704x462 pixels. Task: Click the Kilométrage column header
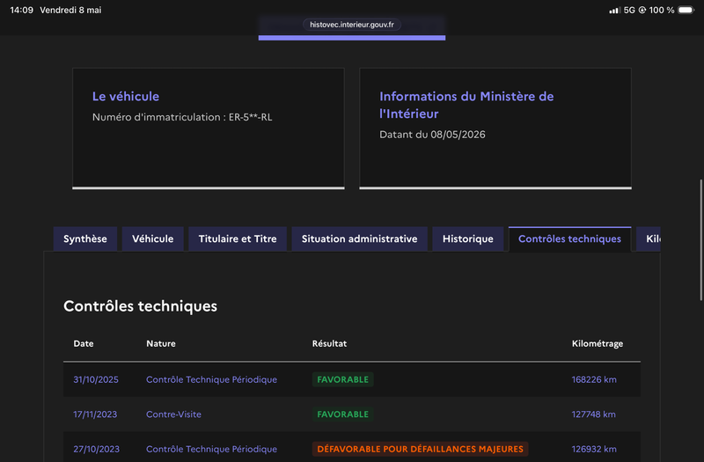pos(598,343)
